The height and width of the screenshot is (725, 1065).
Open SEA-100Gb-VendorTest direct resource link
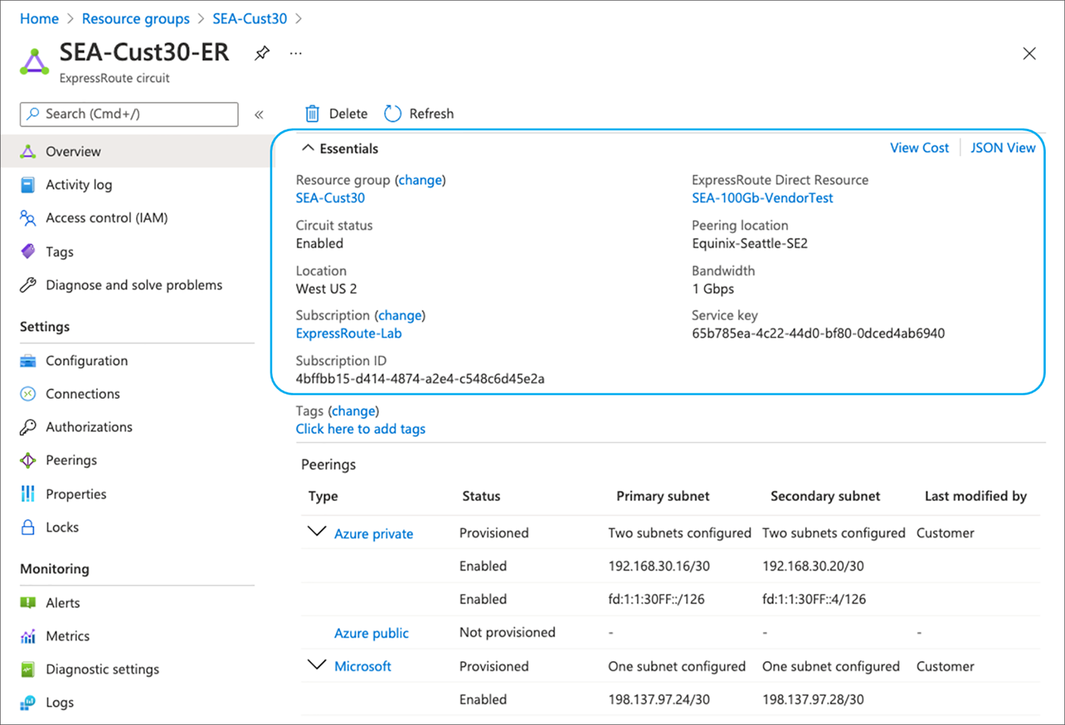coord(762,198)
